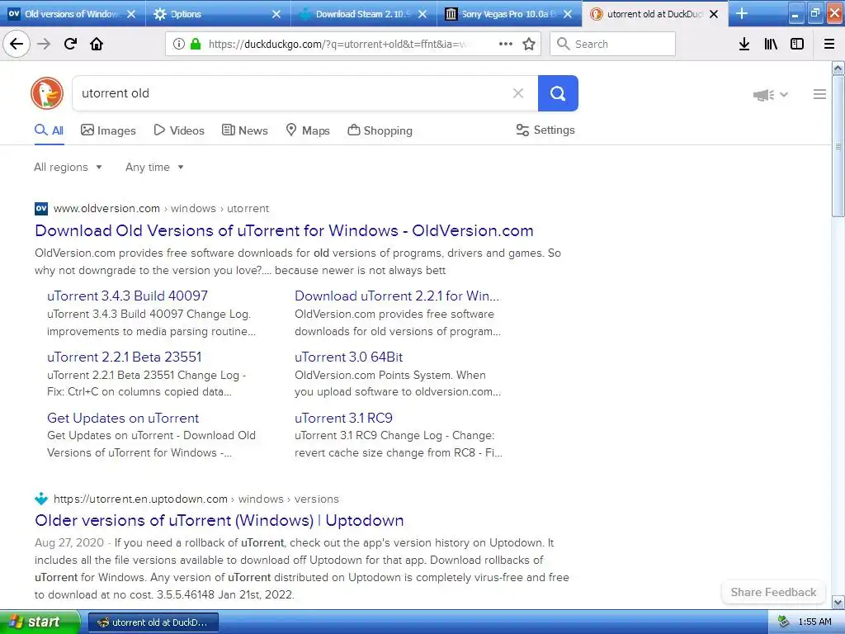Click the www.oldversion.com result URL

click(x=106, y=209)
